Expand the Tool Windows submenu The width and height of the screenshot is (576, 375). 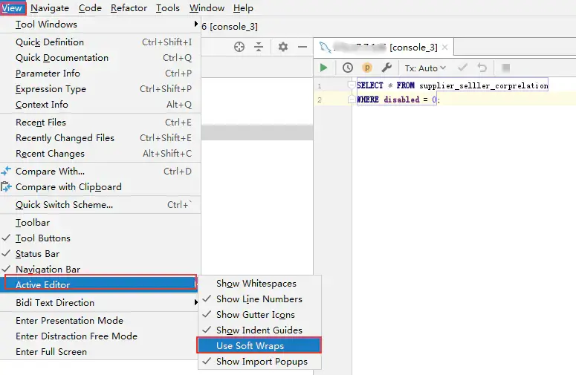tap(100, 25)
